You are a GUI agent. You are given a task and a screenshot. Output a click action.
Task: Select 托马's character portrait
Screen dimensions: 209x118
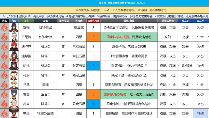point(14,85)
